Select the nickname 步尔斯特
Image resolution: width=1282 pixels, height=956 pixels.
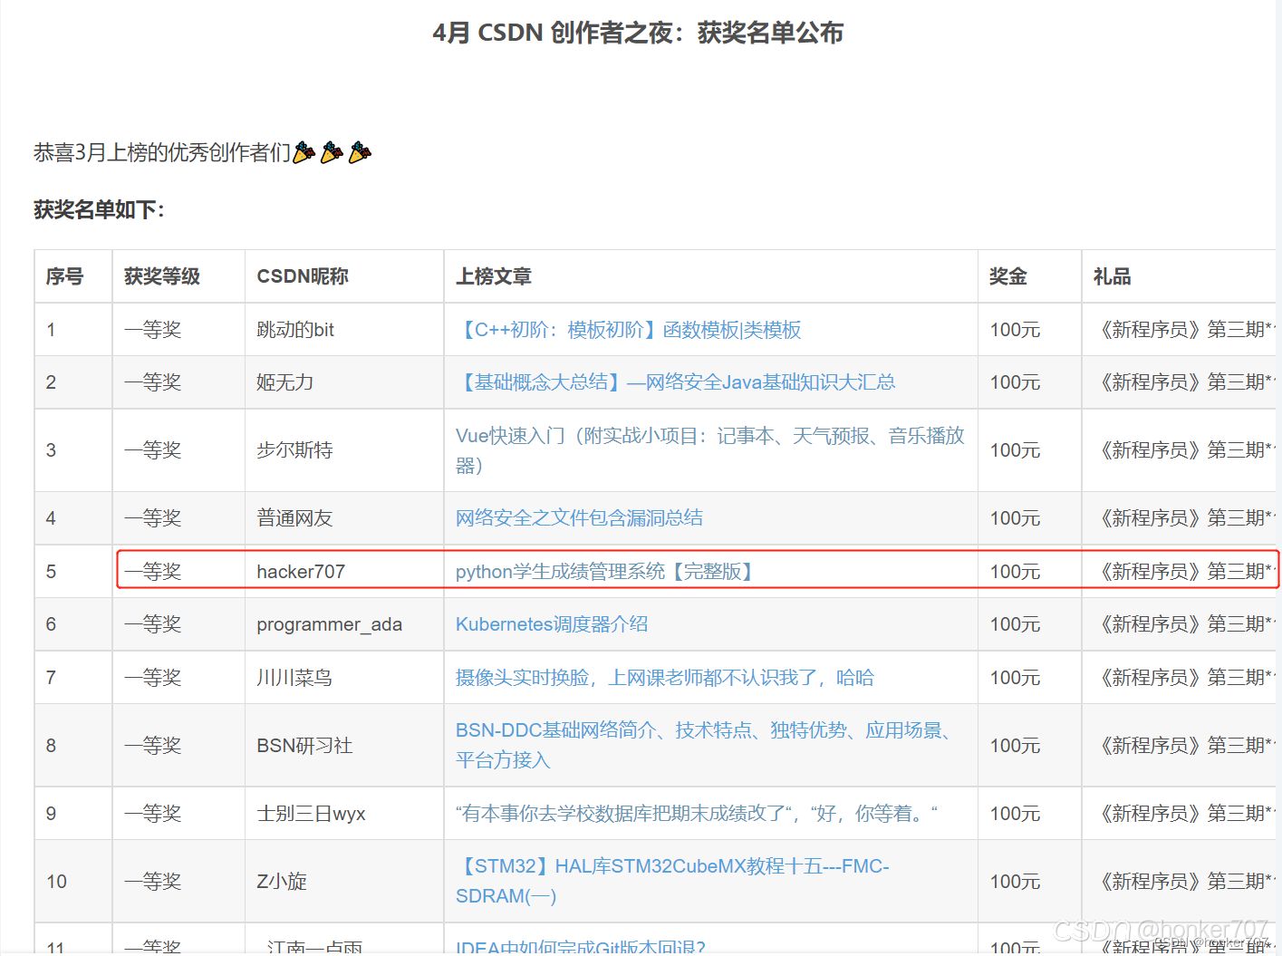pos(295,450)
